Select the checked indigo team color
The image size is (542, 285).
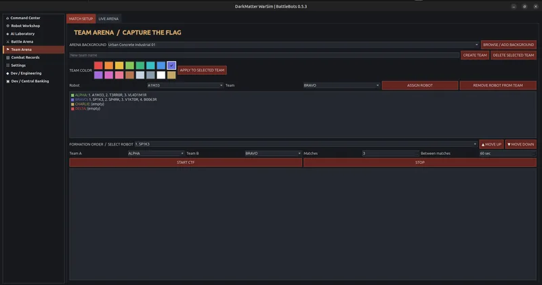pos(171,65)
